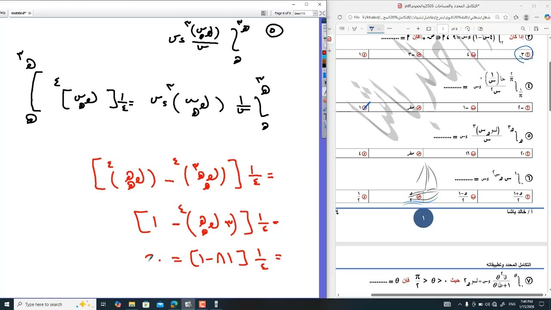This screenshot has height=310, width=551.
Task: Toggle PDF page view layout
Action: click(480, 28)
